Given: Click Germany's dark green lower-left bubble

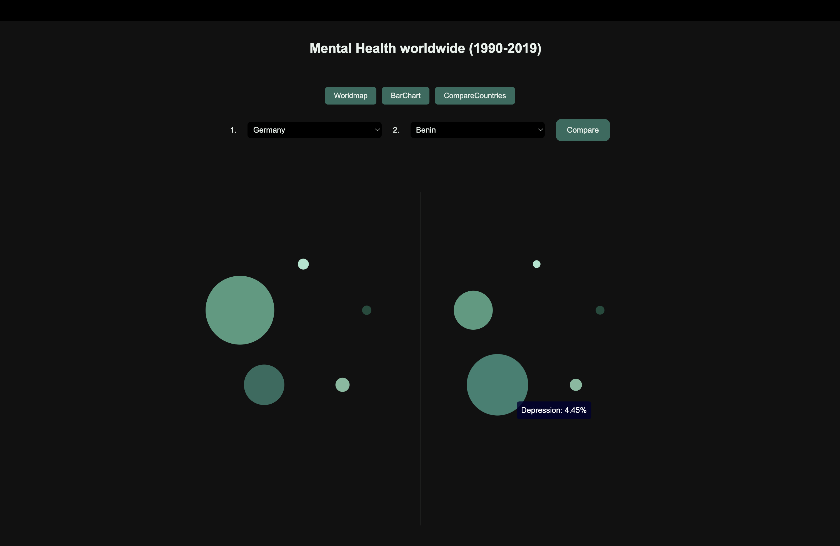Looking at the screenshot, I should (x=264, y=384).
